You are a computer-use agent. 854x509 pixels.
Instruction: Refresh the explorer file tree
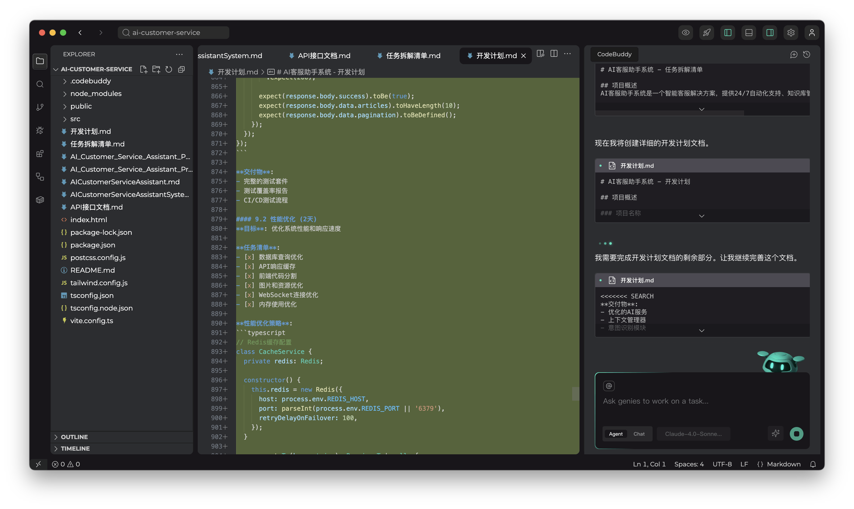[169, 69]
